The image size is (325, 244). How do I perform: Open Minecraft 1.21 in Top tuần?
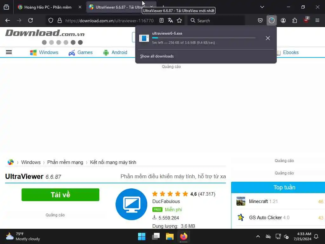pos(263,201)
